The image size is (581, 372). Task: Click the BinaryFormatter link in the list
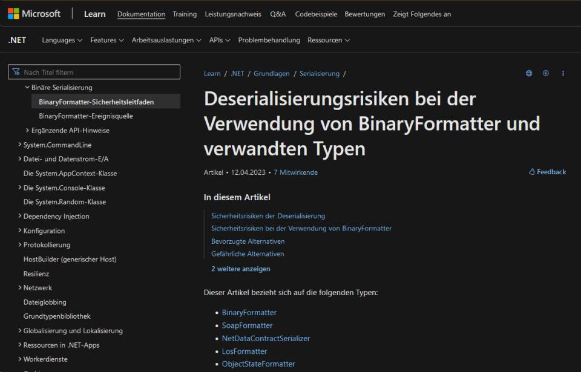coord(249,312)
